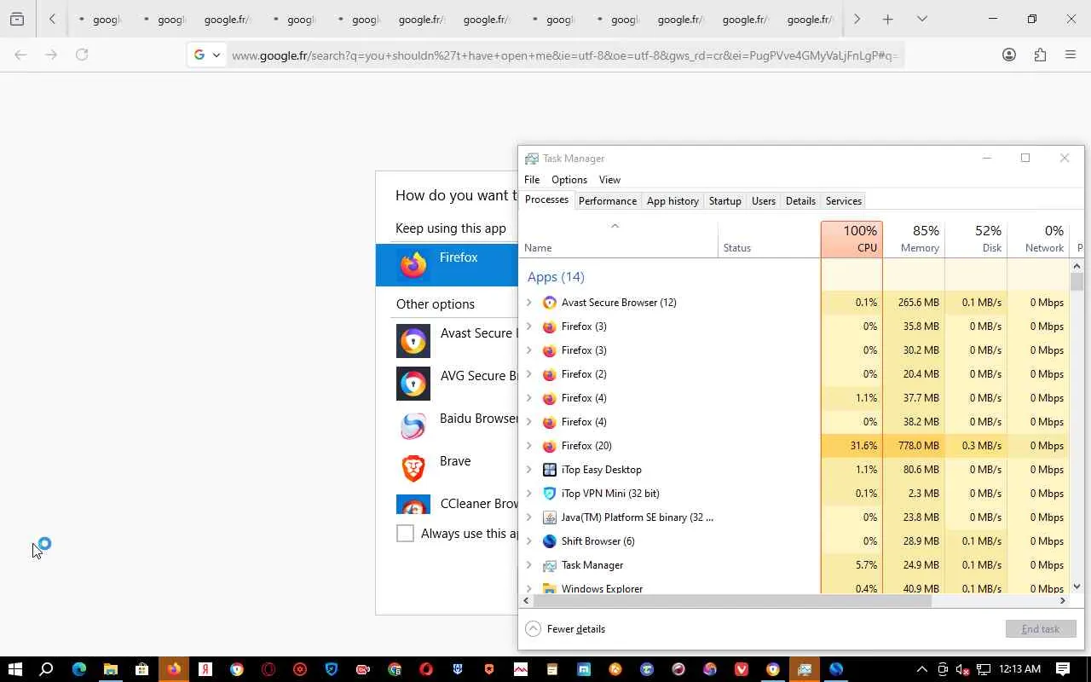Open the Firefox account icon
Screen dimensions: 1091x682
(x=1009, y=55)
